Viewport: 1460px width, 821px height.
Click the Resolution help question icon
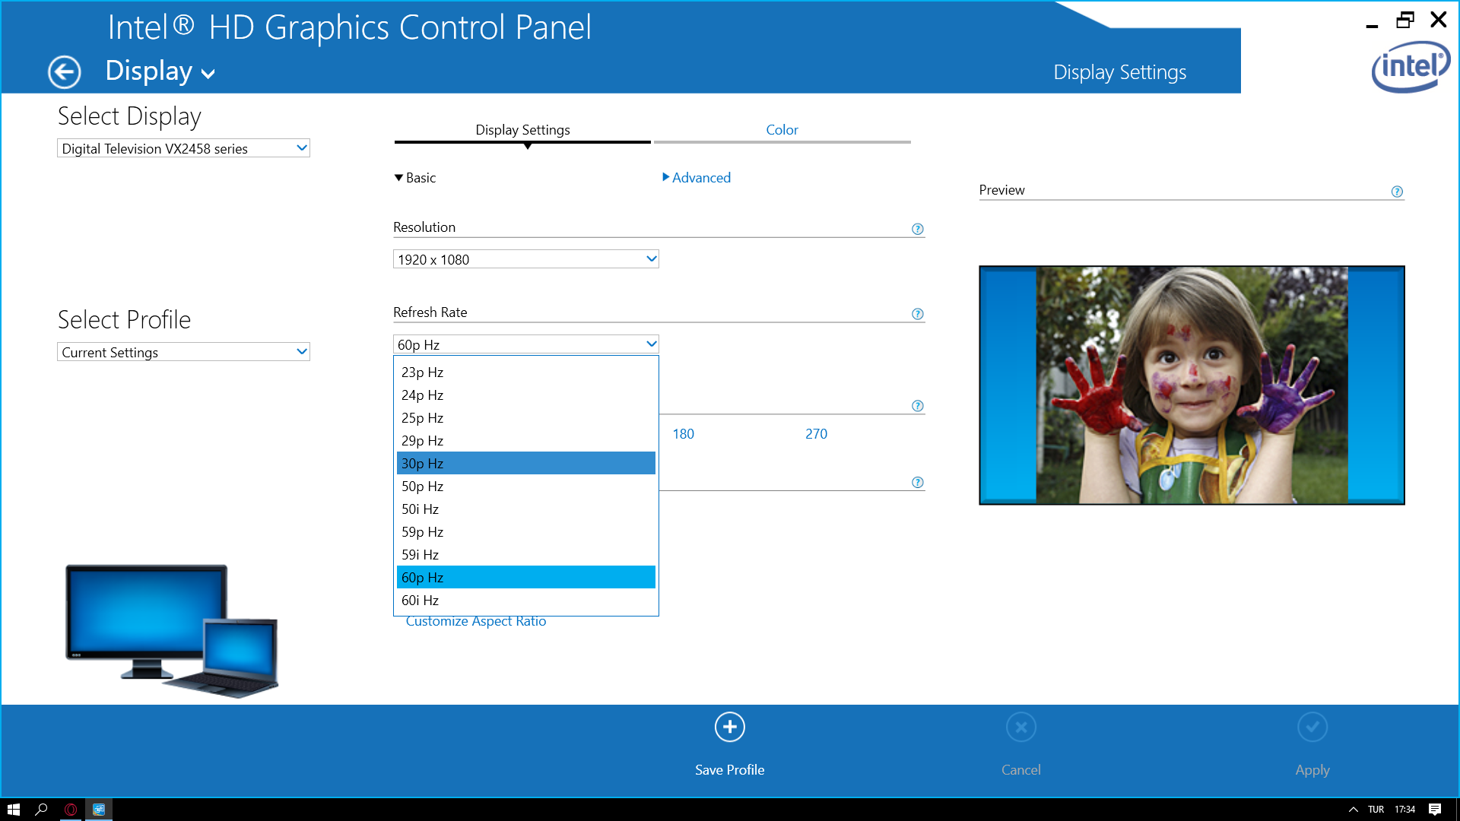point(918,229)
